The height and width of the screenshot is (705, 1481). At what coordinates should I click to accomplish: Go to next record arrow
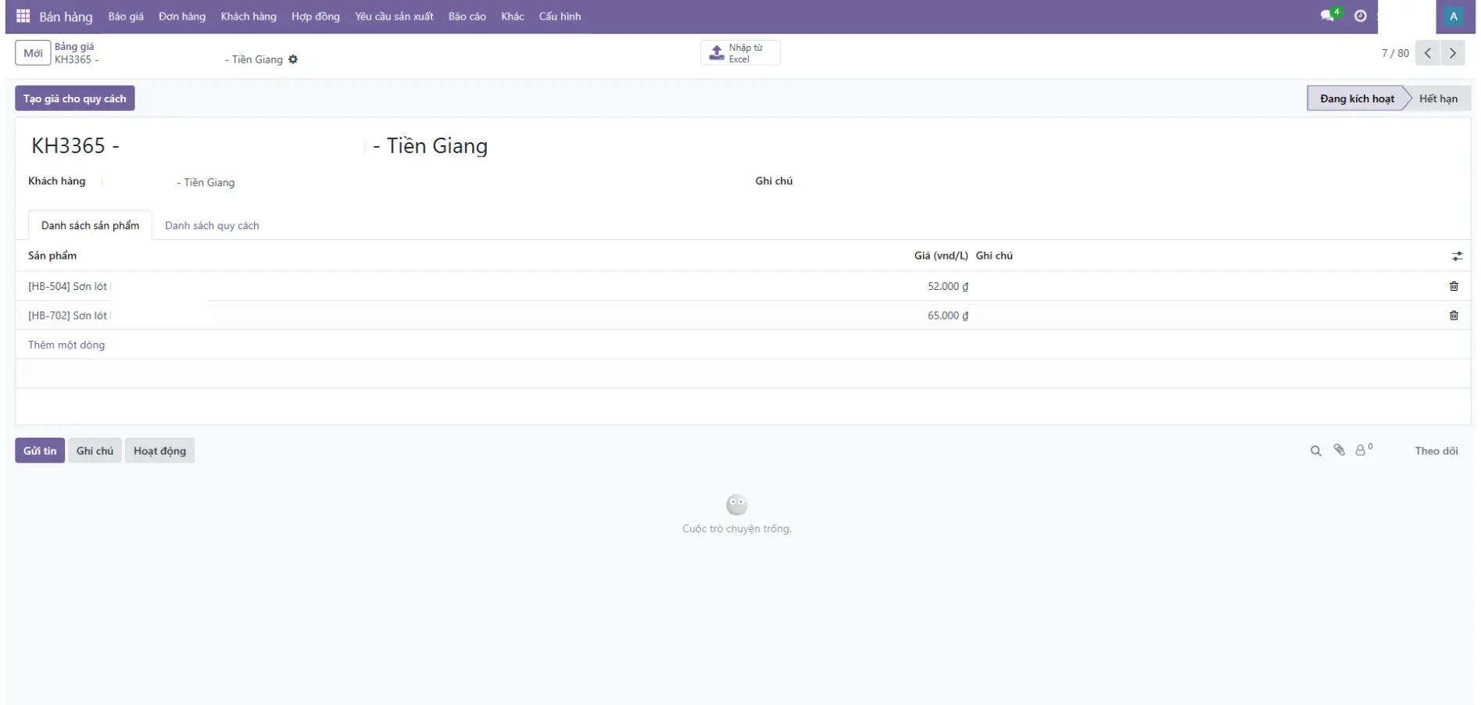point(1453,53)
